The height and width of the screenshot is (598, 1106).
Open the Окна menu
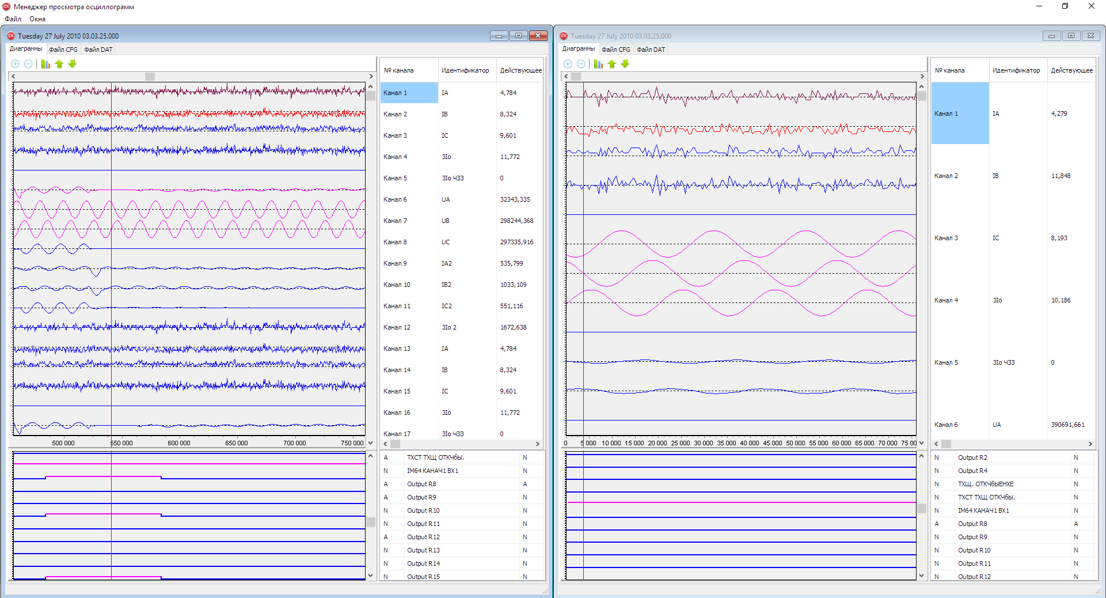[37, 19]
